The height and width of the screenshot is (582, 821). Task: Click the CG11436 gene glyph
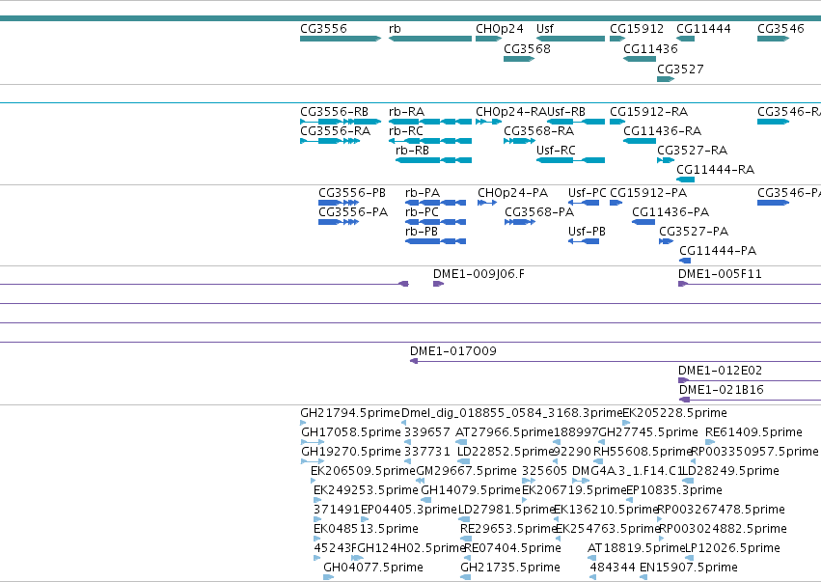(640, 59)
